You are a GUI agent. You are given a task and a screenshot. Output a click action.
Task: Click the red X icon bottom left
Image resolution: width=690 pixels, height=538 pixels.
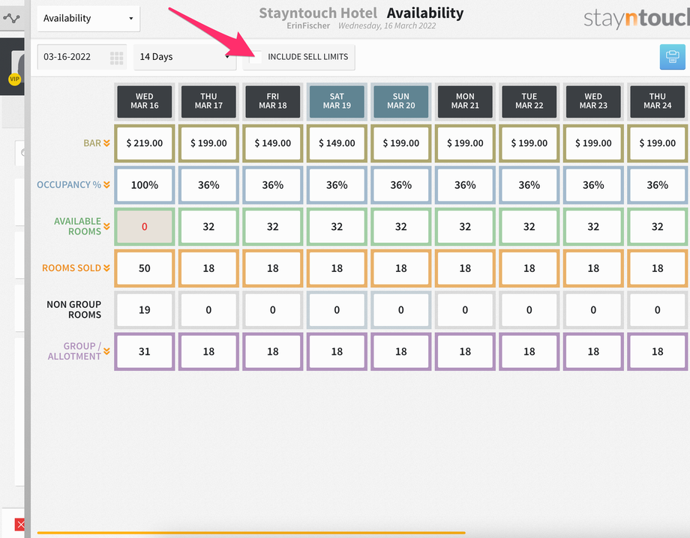tap(19, 524)
